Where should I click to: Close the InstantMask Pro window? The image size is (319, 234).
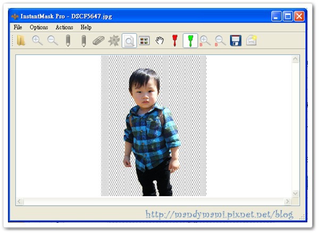pyautogui.click(x=299, y=16)
